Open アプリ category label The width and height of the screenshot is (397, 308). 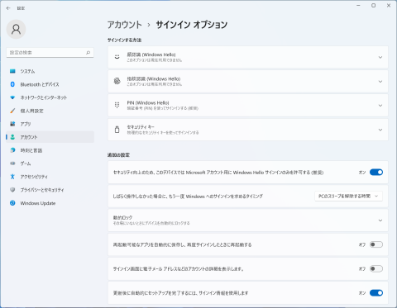point(26,124)
